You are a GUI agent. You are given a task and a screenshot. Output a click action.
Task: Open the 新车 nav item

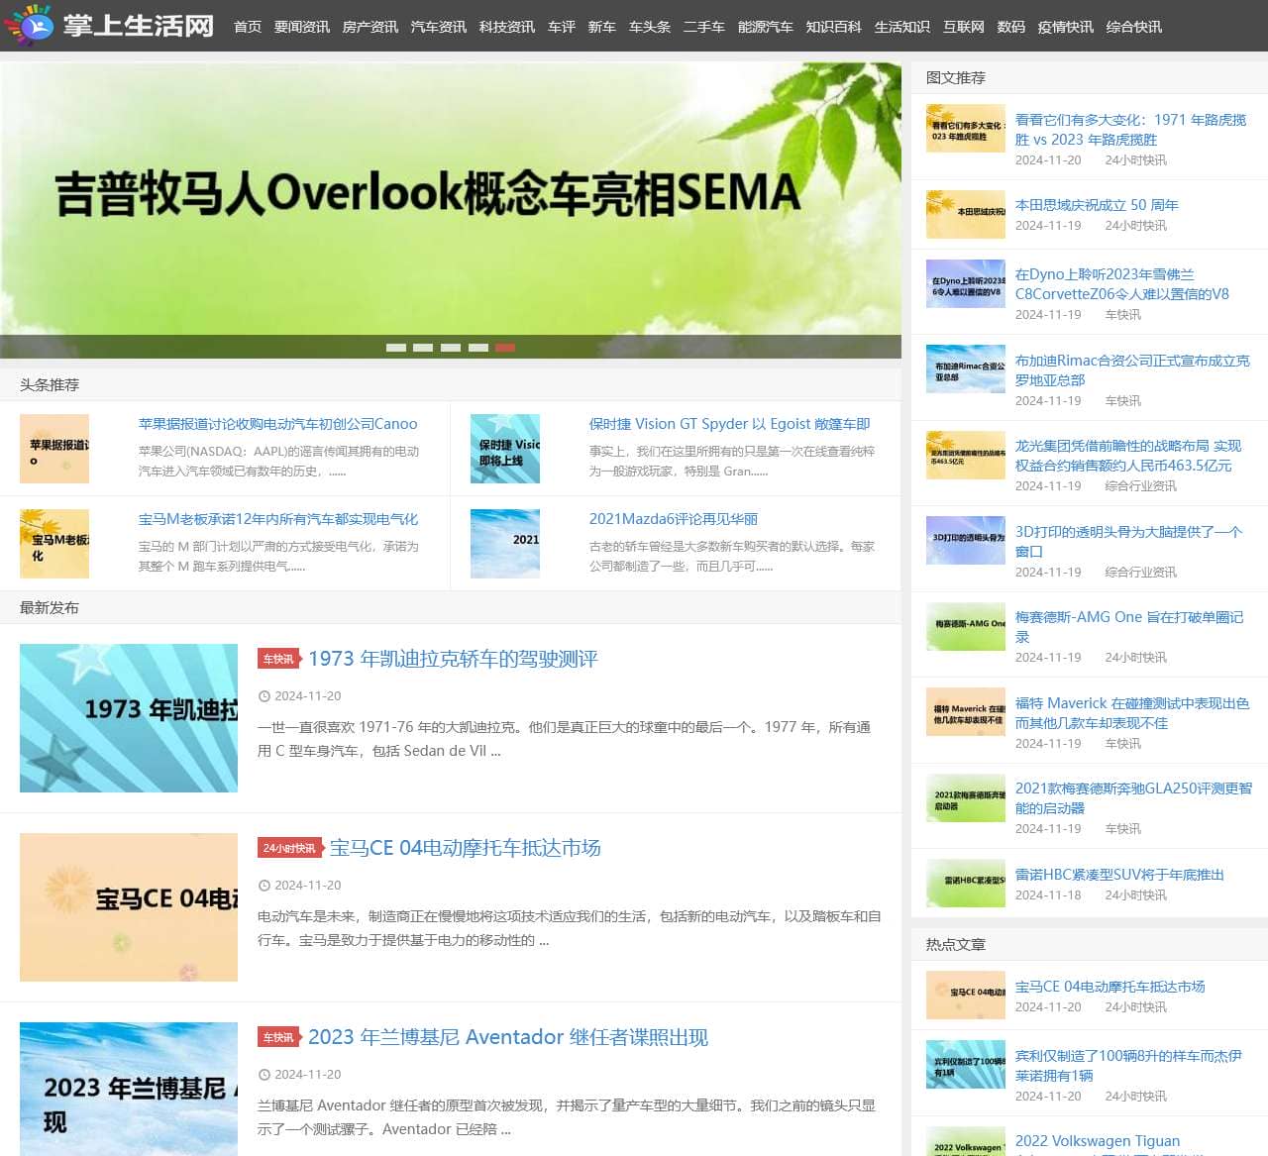pos(602,27)
